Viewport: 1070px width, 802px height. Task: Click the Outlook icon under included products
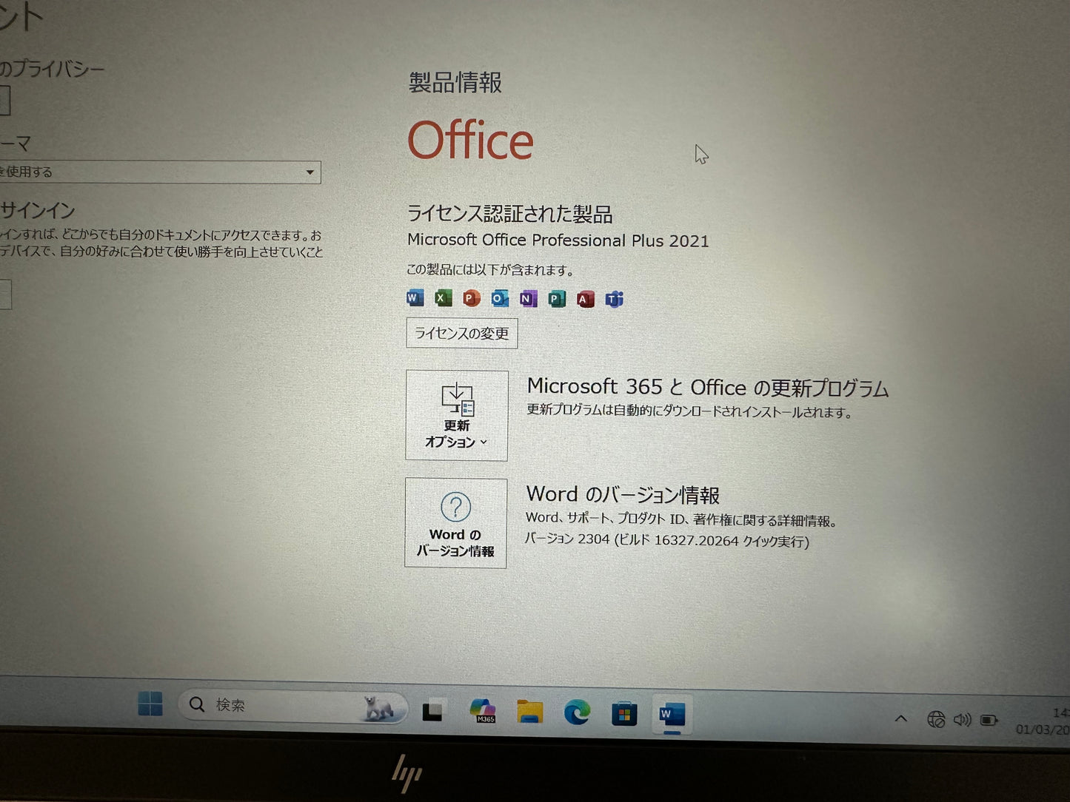(x=500, y=298)
